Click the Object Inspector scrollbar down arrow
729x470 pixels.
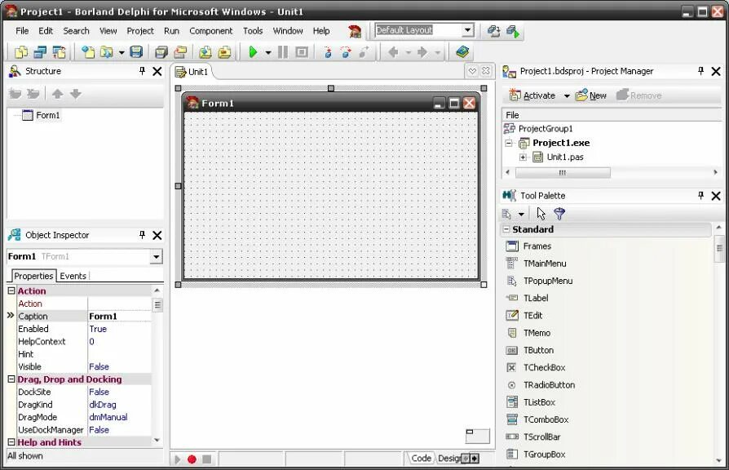click(x=157, y=440)
